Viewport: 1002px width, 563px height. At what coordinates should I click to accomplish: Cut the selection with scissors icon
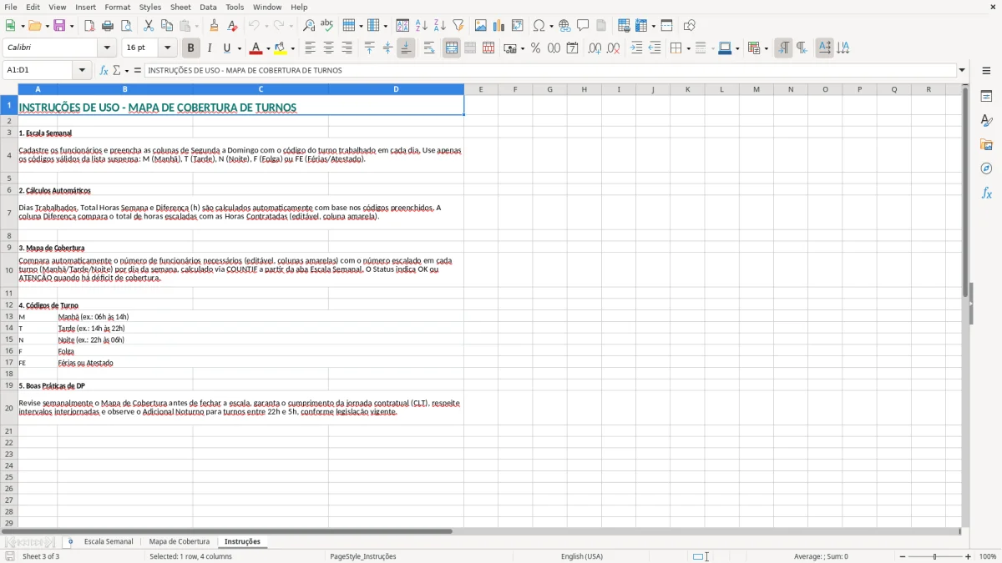click(149, 26)
